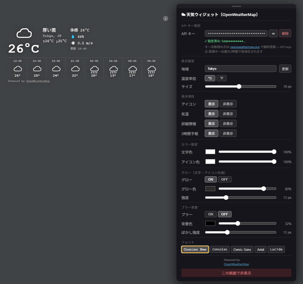303x284 pixels.
Task: Turn ブラー ON
Action: pos(211,214)
